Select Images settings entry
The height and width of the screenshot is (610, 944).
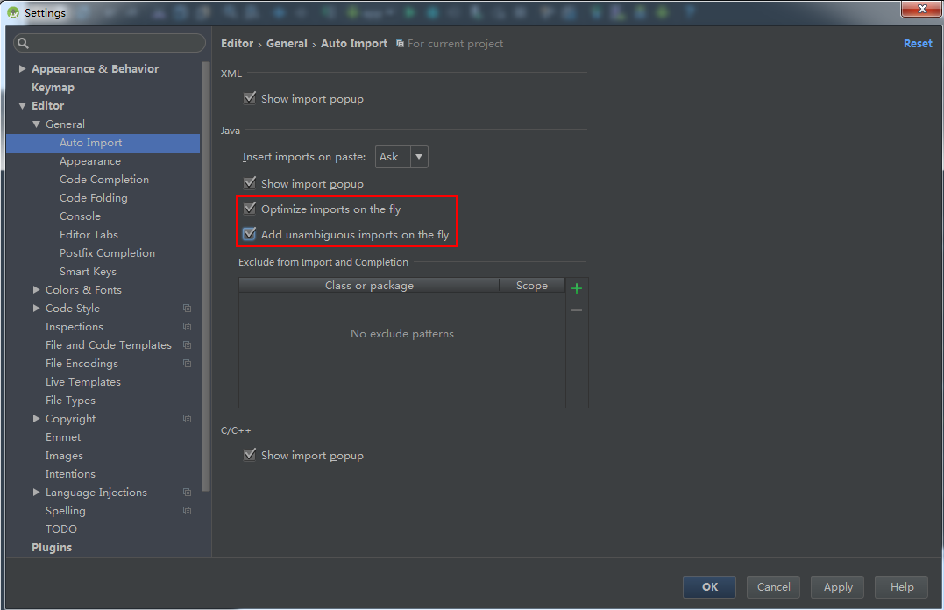[x=64, y=456]
